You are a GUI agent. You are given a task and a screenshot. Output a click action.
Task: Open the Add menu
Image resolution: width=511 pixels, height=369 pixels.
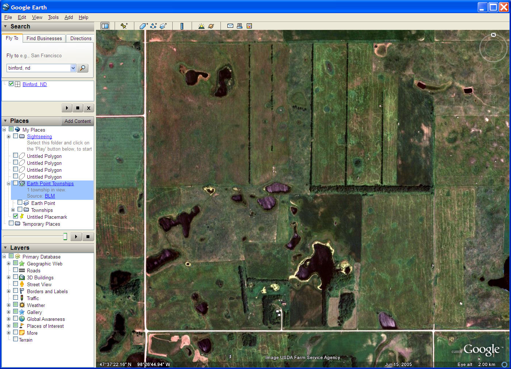click(69, 17)
